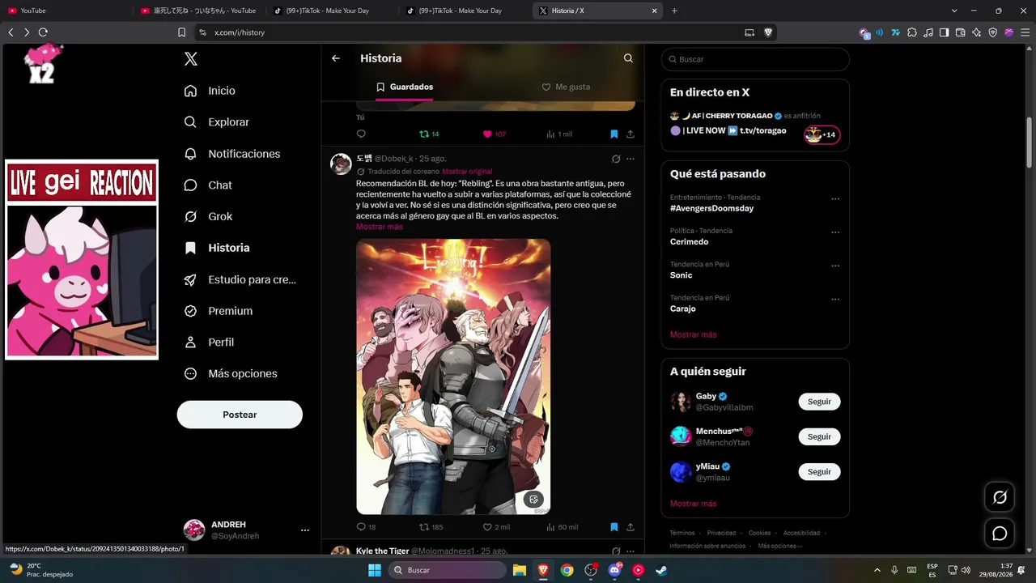Reload the current page
Image resolution: width=1036 pixels, height=583 pixels.
(x=43, y=32)
